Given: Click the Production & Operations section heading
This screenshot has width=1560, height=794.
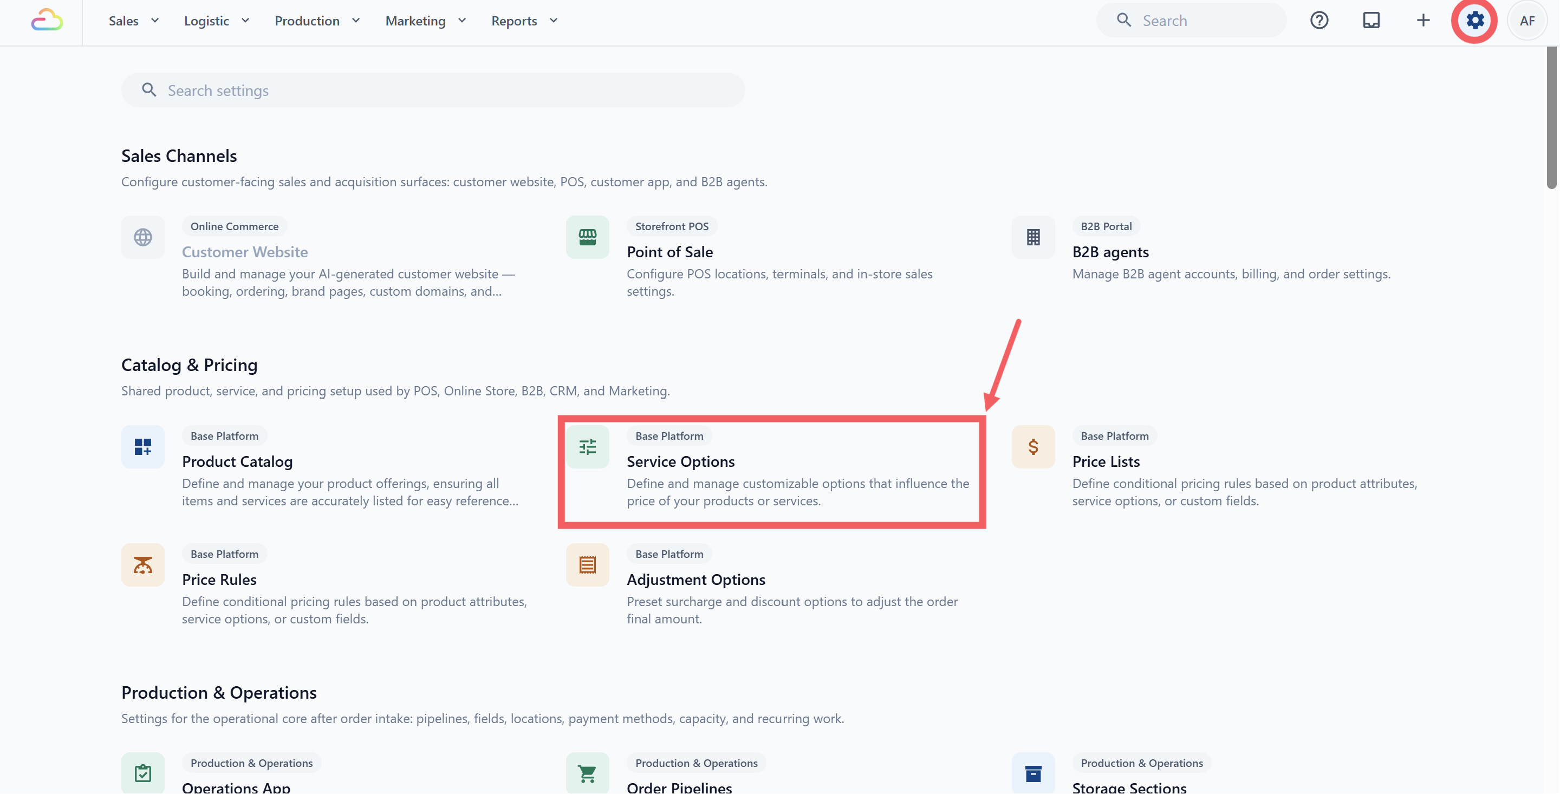Looking at the screenshot, I should [219, 692].
